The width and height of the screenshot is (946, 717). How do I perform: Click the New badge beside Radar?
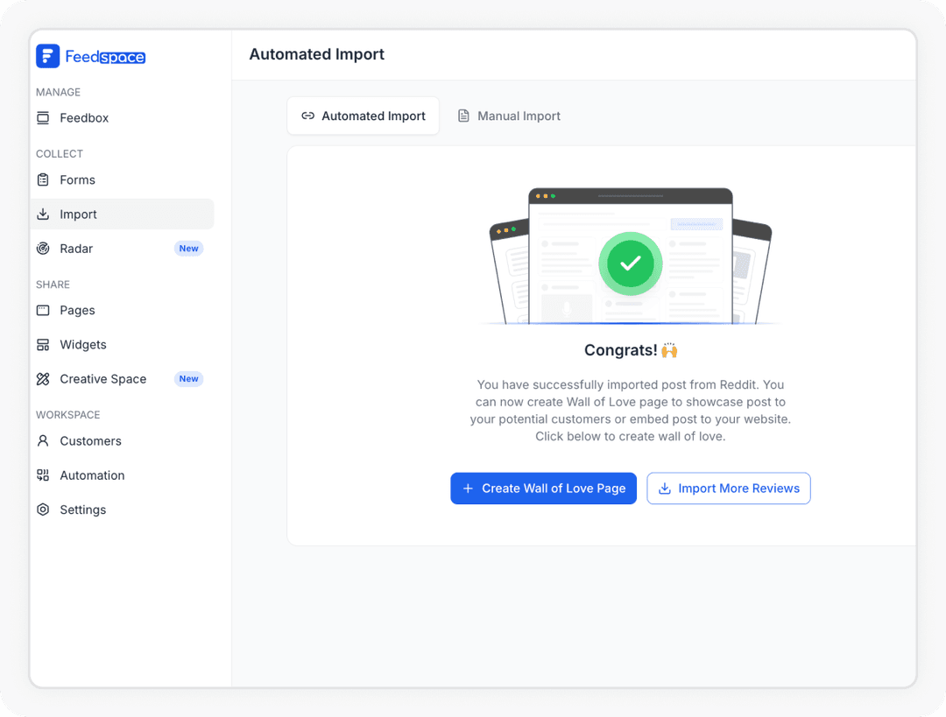click(x=189, y=249)
